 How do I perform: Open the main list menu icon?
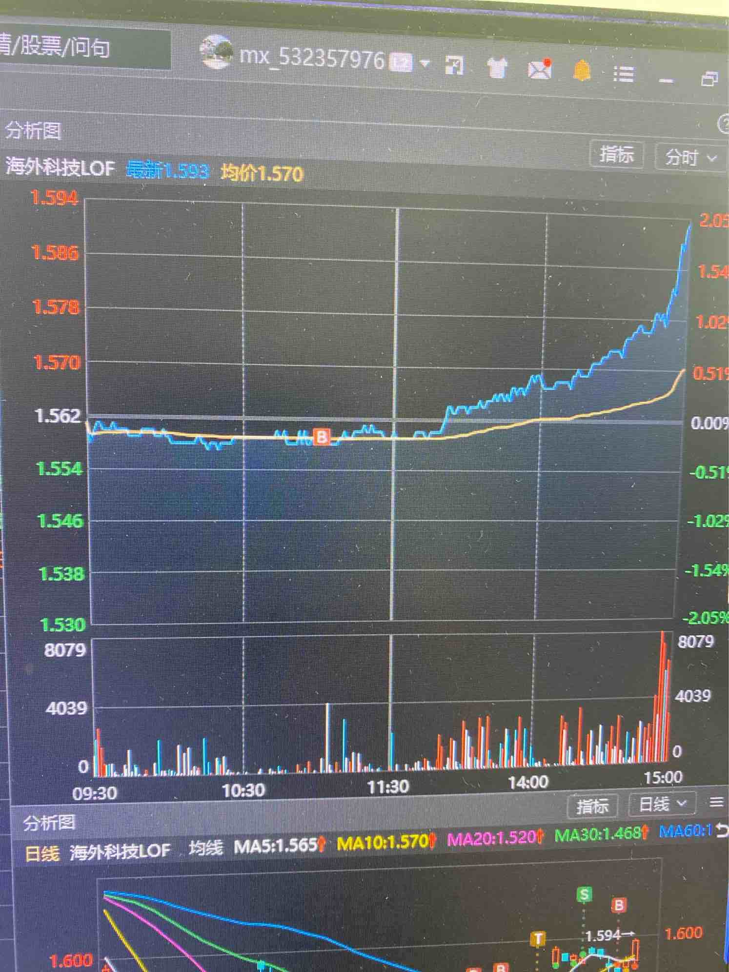623,74
